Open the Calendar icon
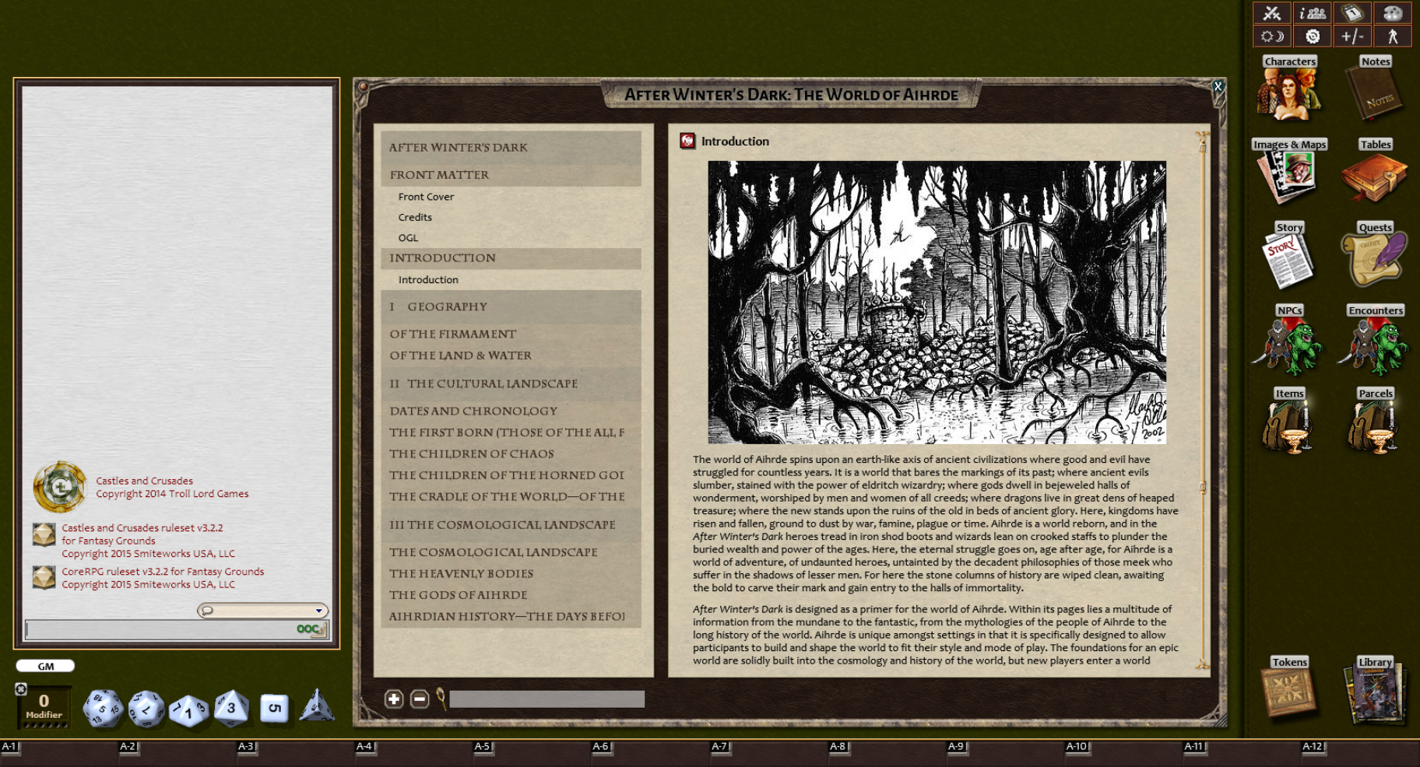The width and height of the screenshot is (1420, 767). point(1353,13)
